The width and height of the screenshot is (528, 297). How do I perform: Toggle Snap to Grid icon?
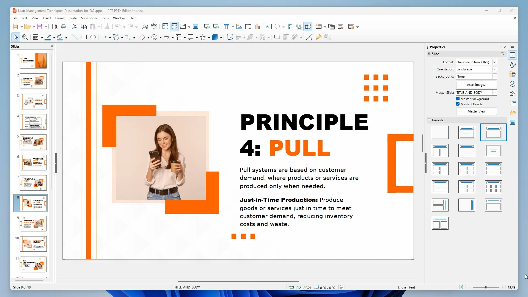[x=174, y=27]
